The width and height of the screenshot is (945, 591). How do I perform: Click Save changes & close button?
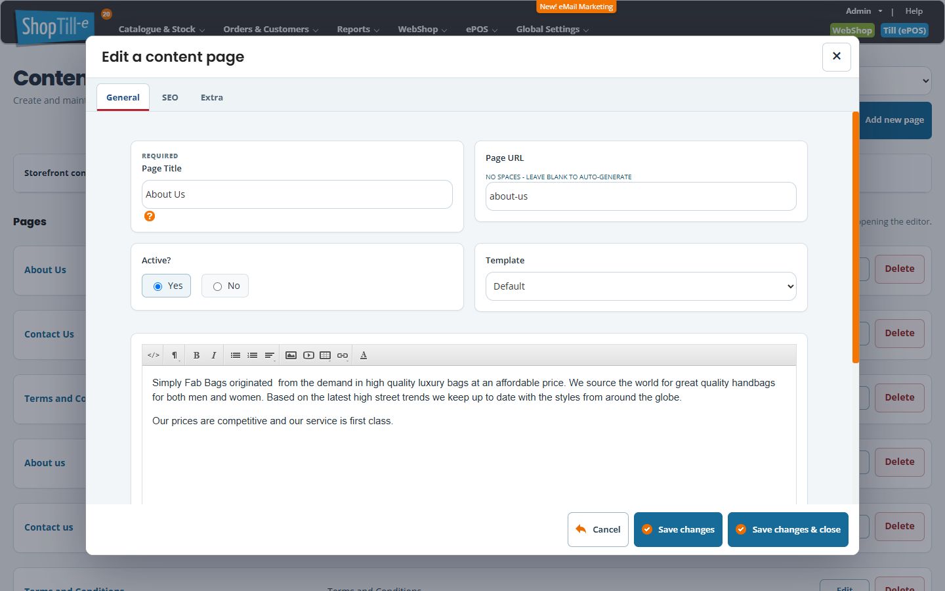[x=787, y=529]
